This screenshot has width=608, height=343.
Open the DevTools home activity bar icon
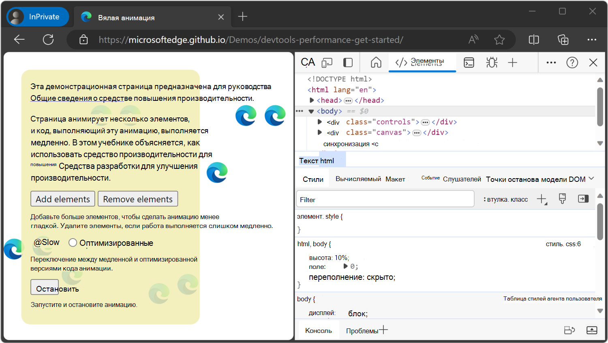[375, 62]
